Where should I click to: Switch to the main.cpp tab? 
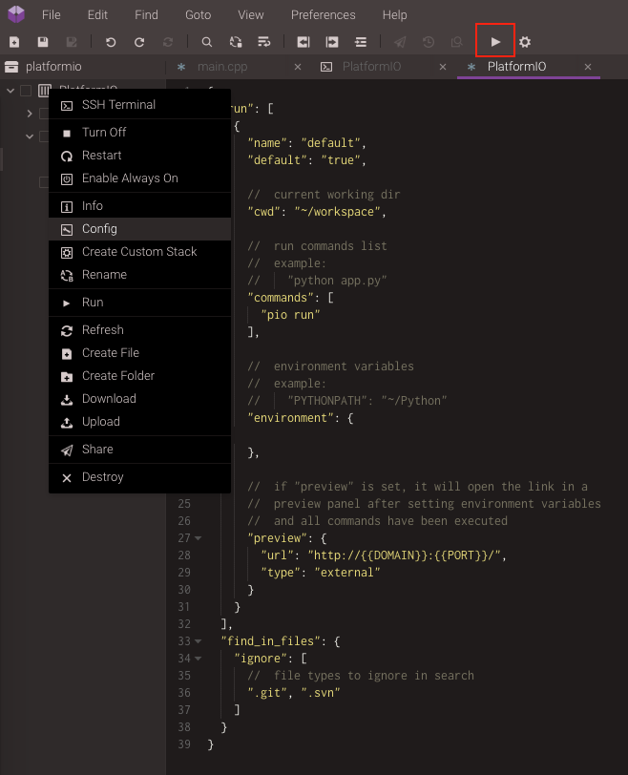[224, 67]
